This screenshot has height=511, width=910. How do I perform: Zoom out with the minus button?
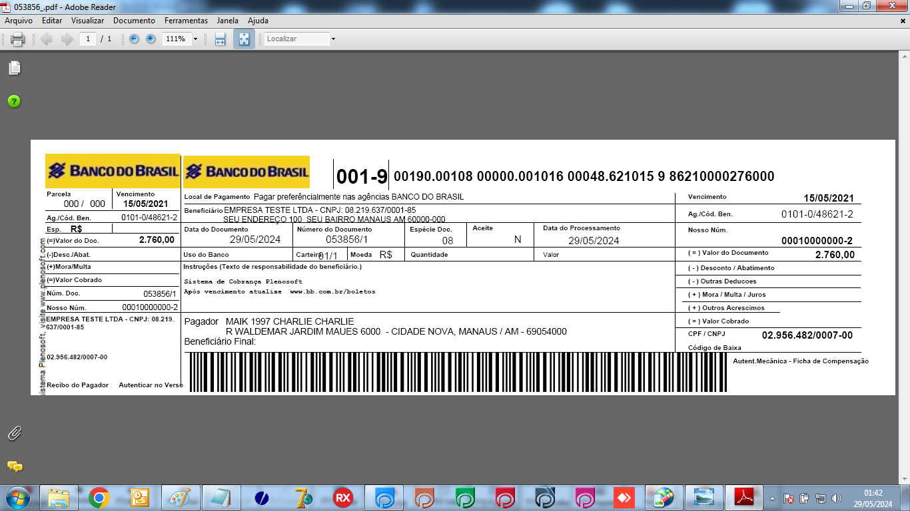tap(134, 39)
